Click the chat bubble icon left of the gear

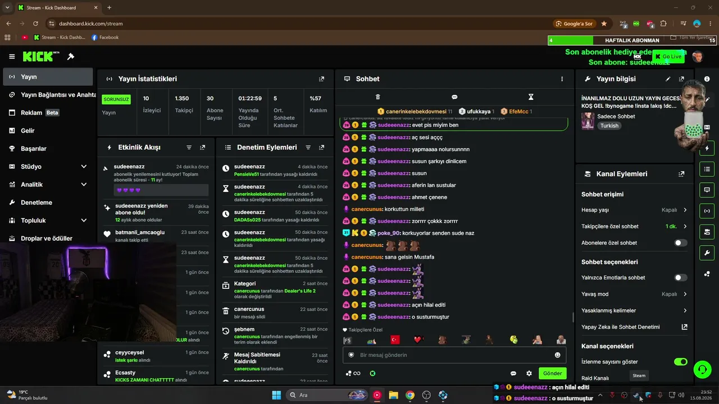[513, 373]
